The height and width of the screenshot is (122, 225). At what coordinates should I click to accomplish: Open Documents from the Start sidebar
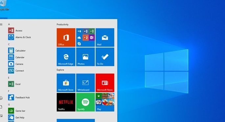pos(1,107)
